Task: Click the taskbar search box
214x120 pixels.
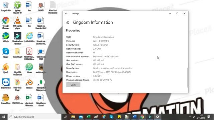Action: 34,117
